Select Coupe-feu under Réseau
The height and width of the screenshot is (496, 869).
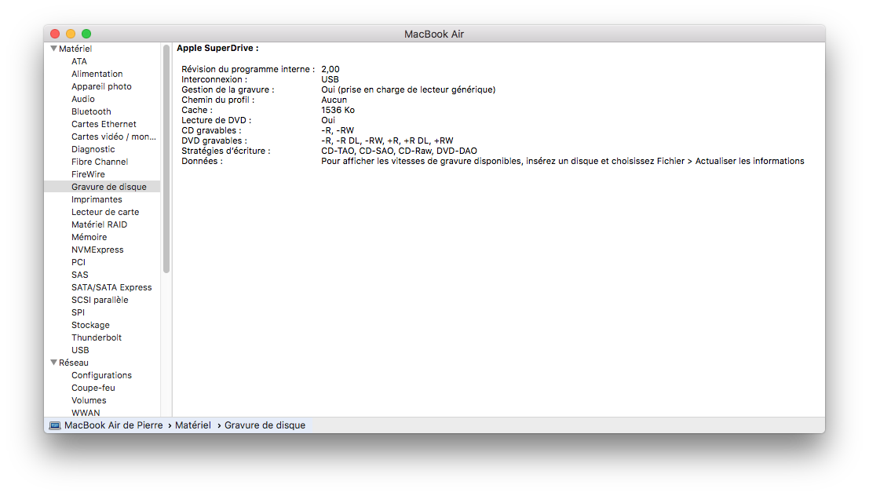pos(93,388)
